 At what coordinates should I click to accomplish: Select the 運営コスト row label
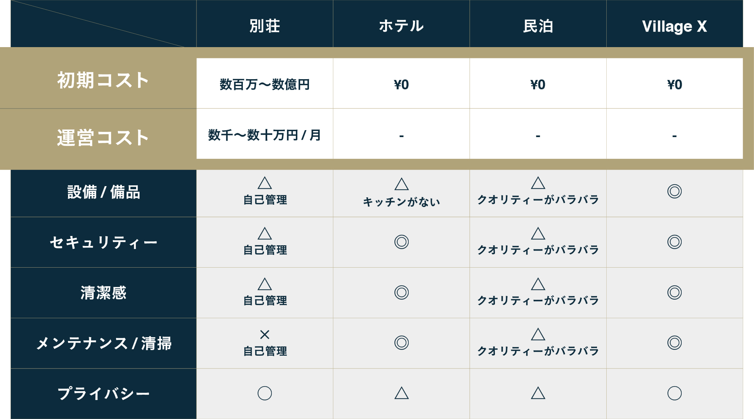pos(103,137)
